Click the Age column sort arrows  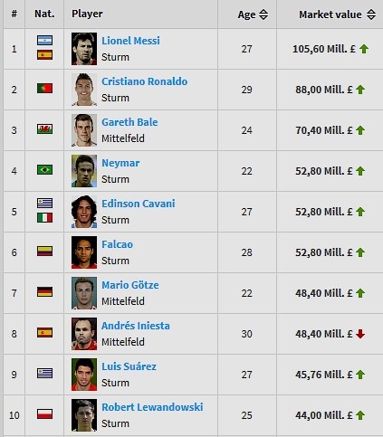point(263,14)
